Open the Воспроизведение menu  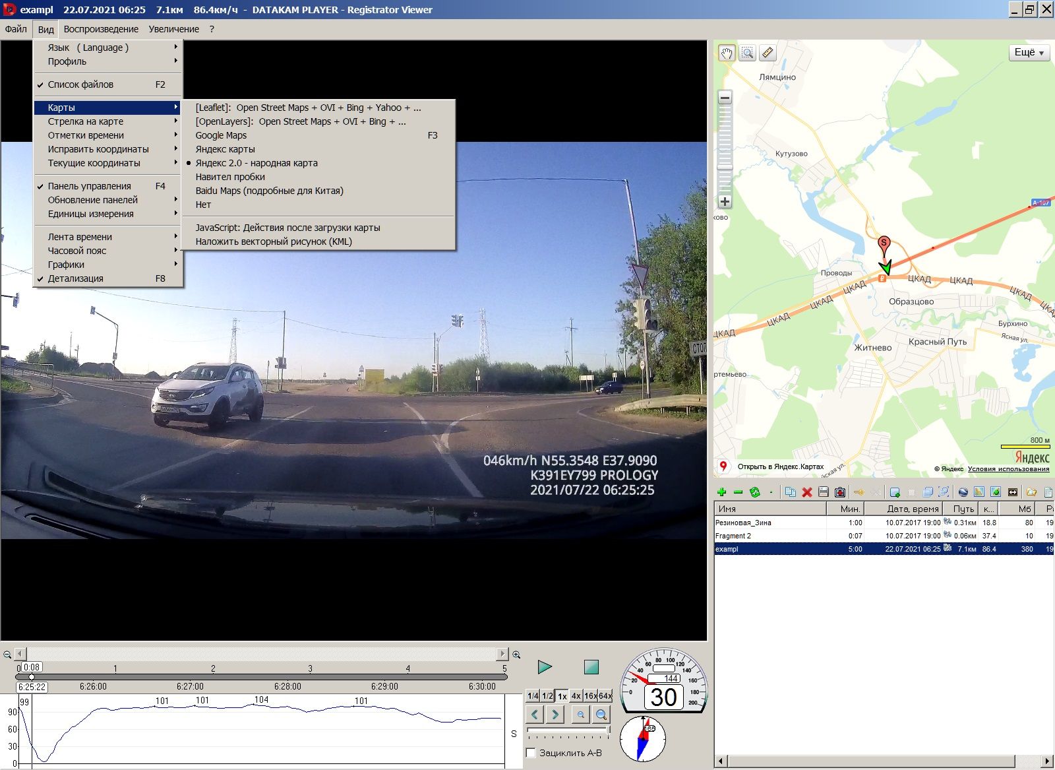[x=101, y=29]
